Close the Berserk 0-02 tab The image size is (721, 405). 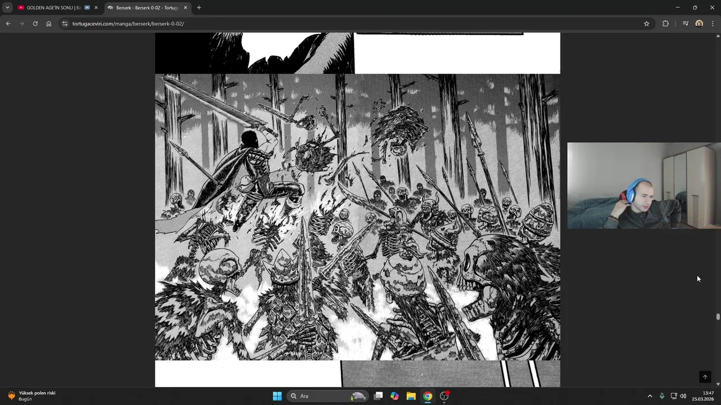pyautogui.click(x=185, y=8)
